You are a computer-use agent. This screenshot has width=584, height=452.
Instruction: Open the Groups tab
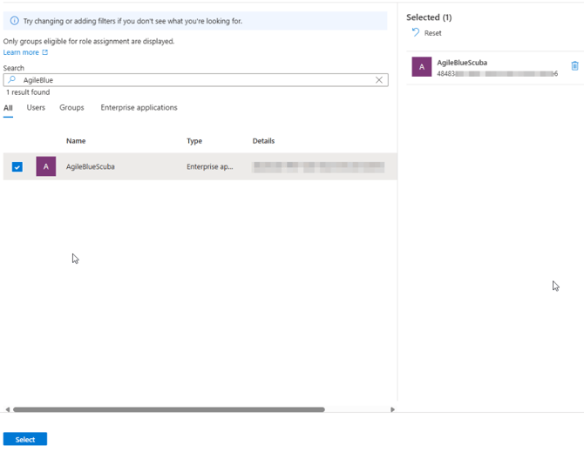coord(71,108)
